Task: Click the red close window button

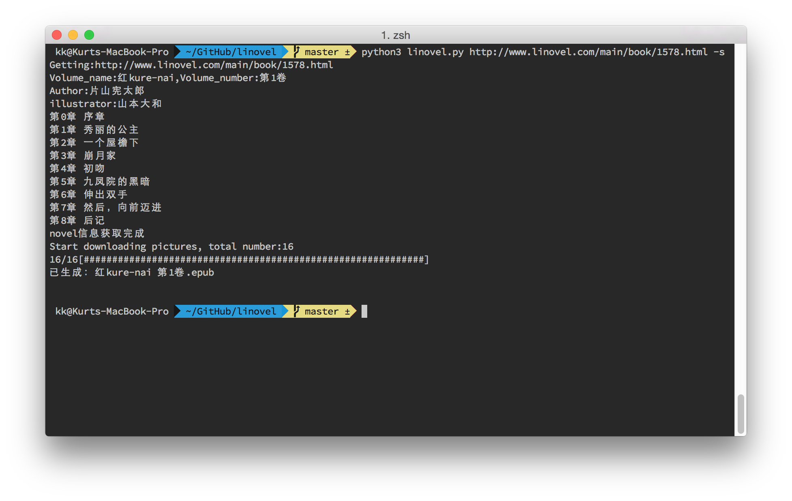Action: pos(57,35)
